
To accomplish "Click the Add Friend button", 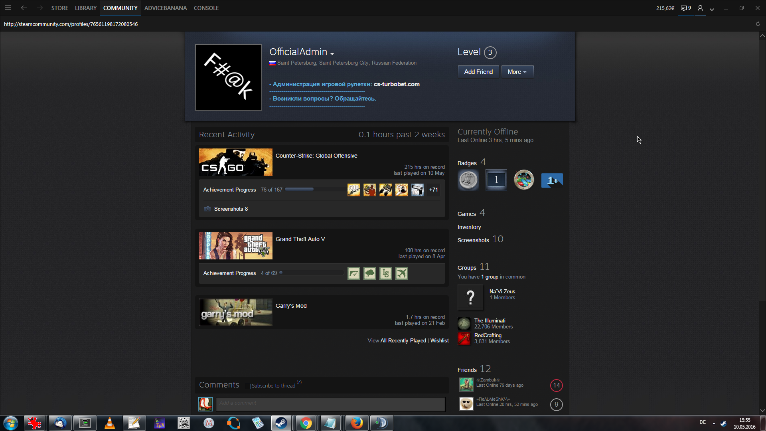I will [478, 72].
